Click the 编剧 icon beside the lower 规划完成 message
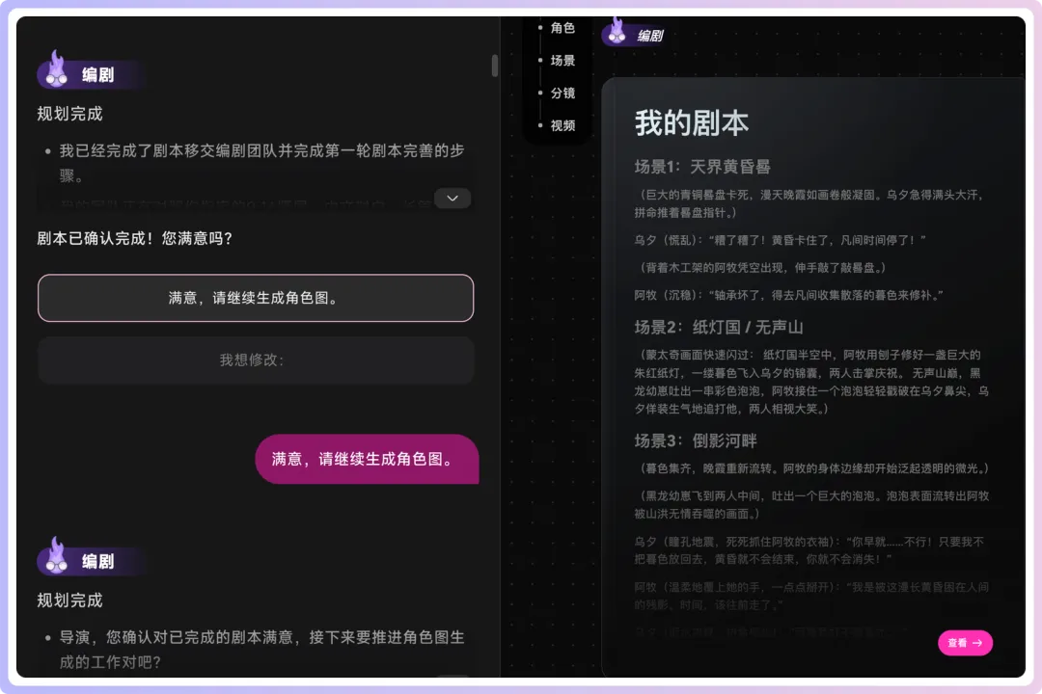This screenshot has height=694, width=1042. pos(58,559)
